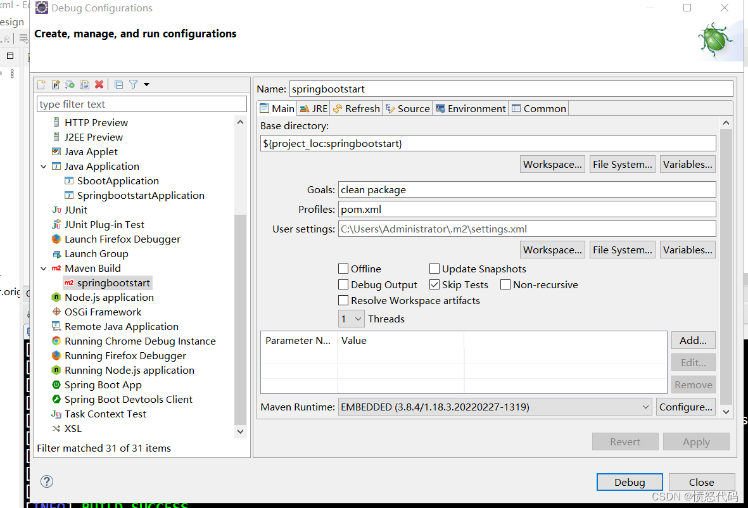Click Variables button under User settings
The height and width of the screenshot is (508, 748).
[x=687, y=250]
